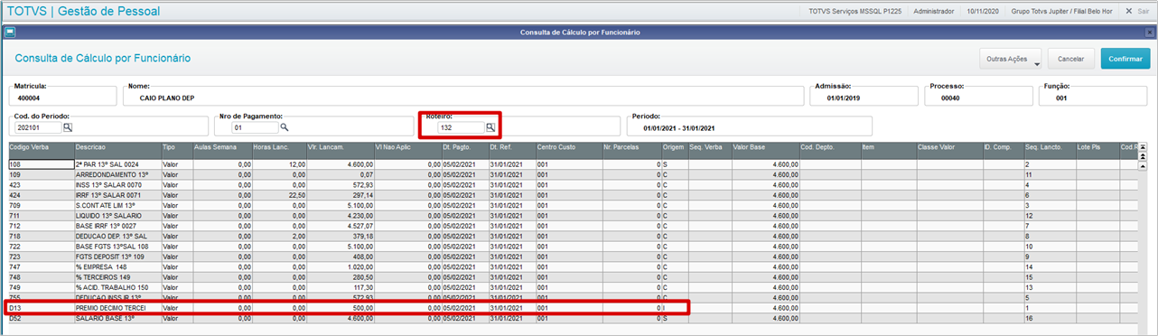Viewport: 1158px width, 336px height.
Task: Select row IRRF 13º SALAR 0071
Action: [x=573, y=195]
